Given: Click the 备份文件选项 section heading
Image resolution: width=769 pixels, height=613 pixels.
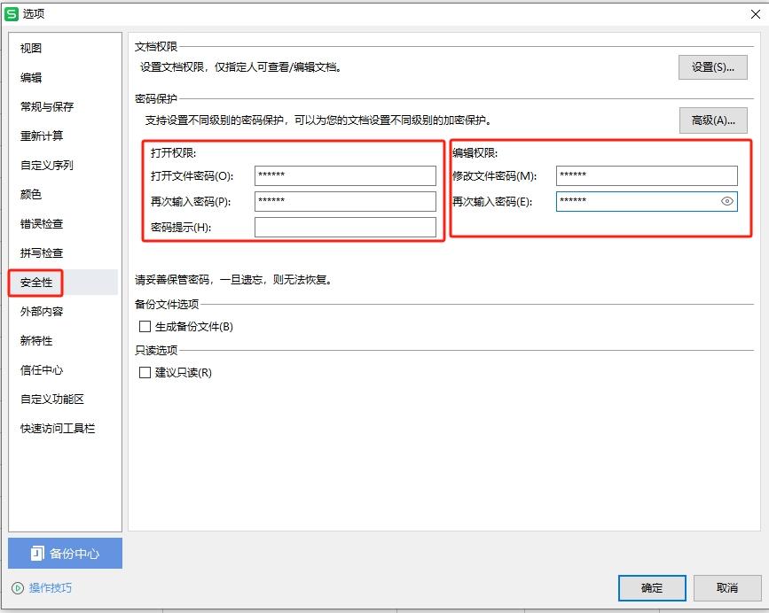Looking at the screenshot, I should pos(167,304).
